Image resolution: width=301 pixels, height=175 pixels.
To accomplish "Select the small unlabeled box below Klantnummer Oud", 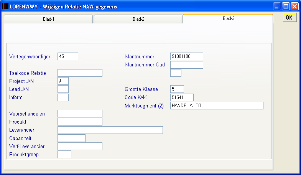I will pyautogui.click(x=176, y=73).
